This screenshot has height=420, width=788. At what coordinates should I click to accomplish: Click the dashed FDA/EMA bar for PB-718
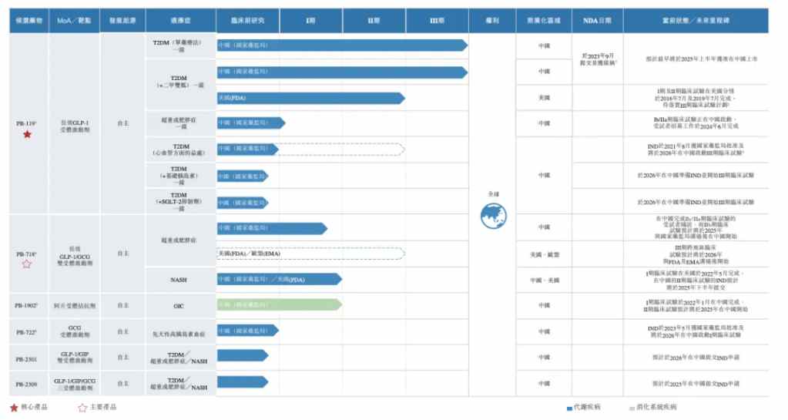coord(310,254)
